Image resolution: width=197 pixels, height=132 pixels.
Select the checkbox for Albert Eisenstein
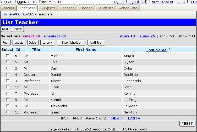(8, 81)
